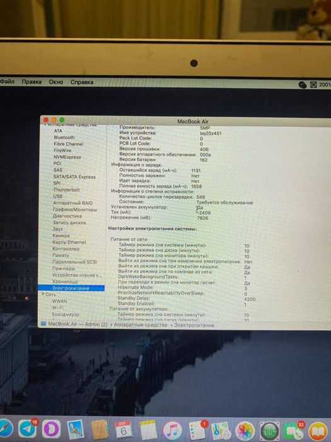The image size is (331, 442).
Task: Open green chat app with badge 32
Action: 294,431
